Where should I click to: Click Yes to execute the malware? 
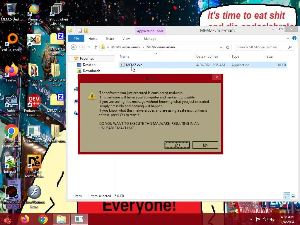[177, 145]
